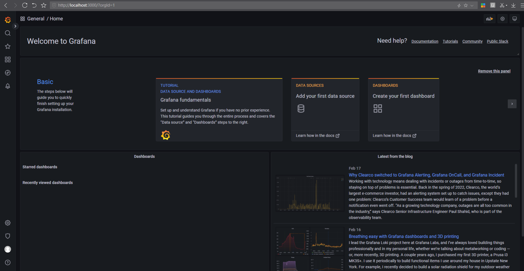
Task: Click the browser back button
Action: [x=6, y=5]
